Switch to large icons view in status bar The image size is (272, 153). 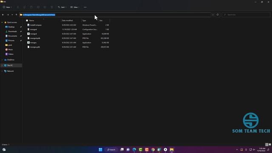[x=270, y=144]
